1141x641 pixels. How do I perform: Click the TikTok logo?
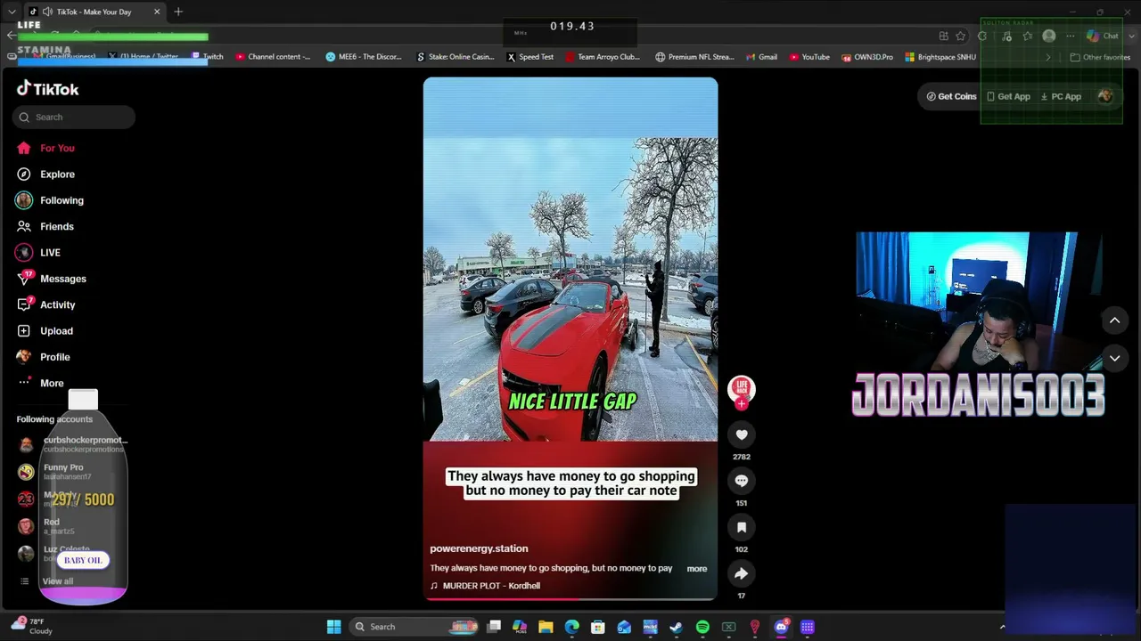48,89
